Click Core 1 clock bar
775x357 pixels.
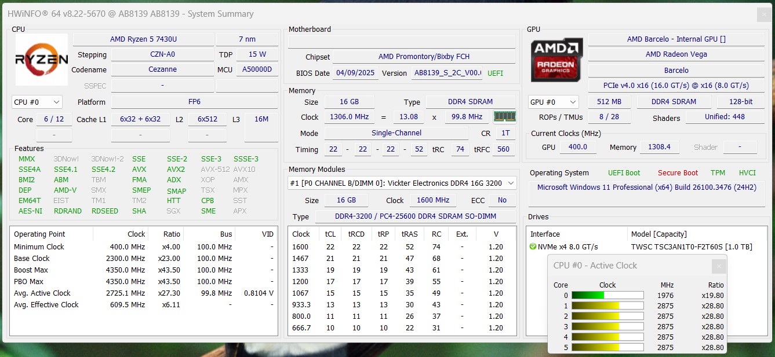click(x=607, y=306)
